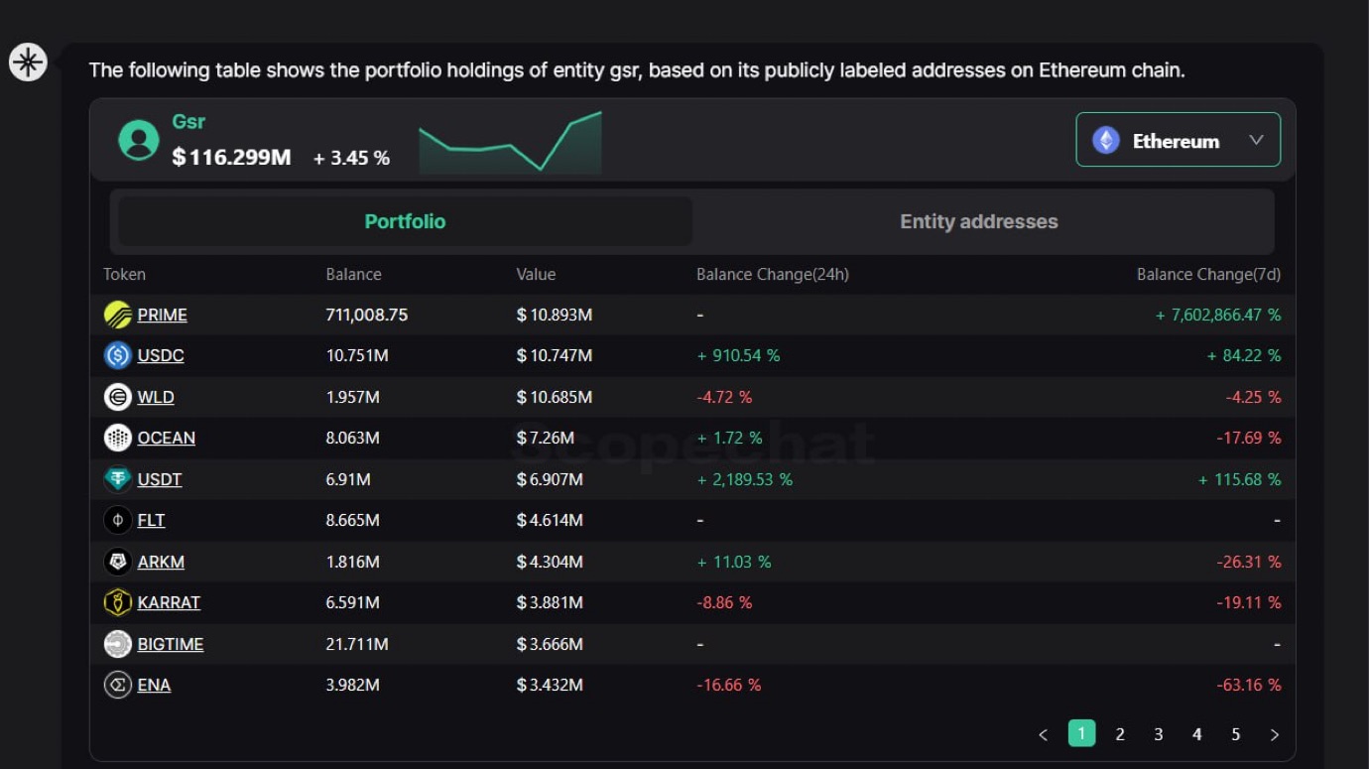The width and height of the screenshot is (1369, 769).
Task: Open the USDC token link
Action: [x=161, y=355]
